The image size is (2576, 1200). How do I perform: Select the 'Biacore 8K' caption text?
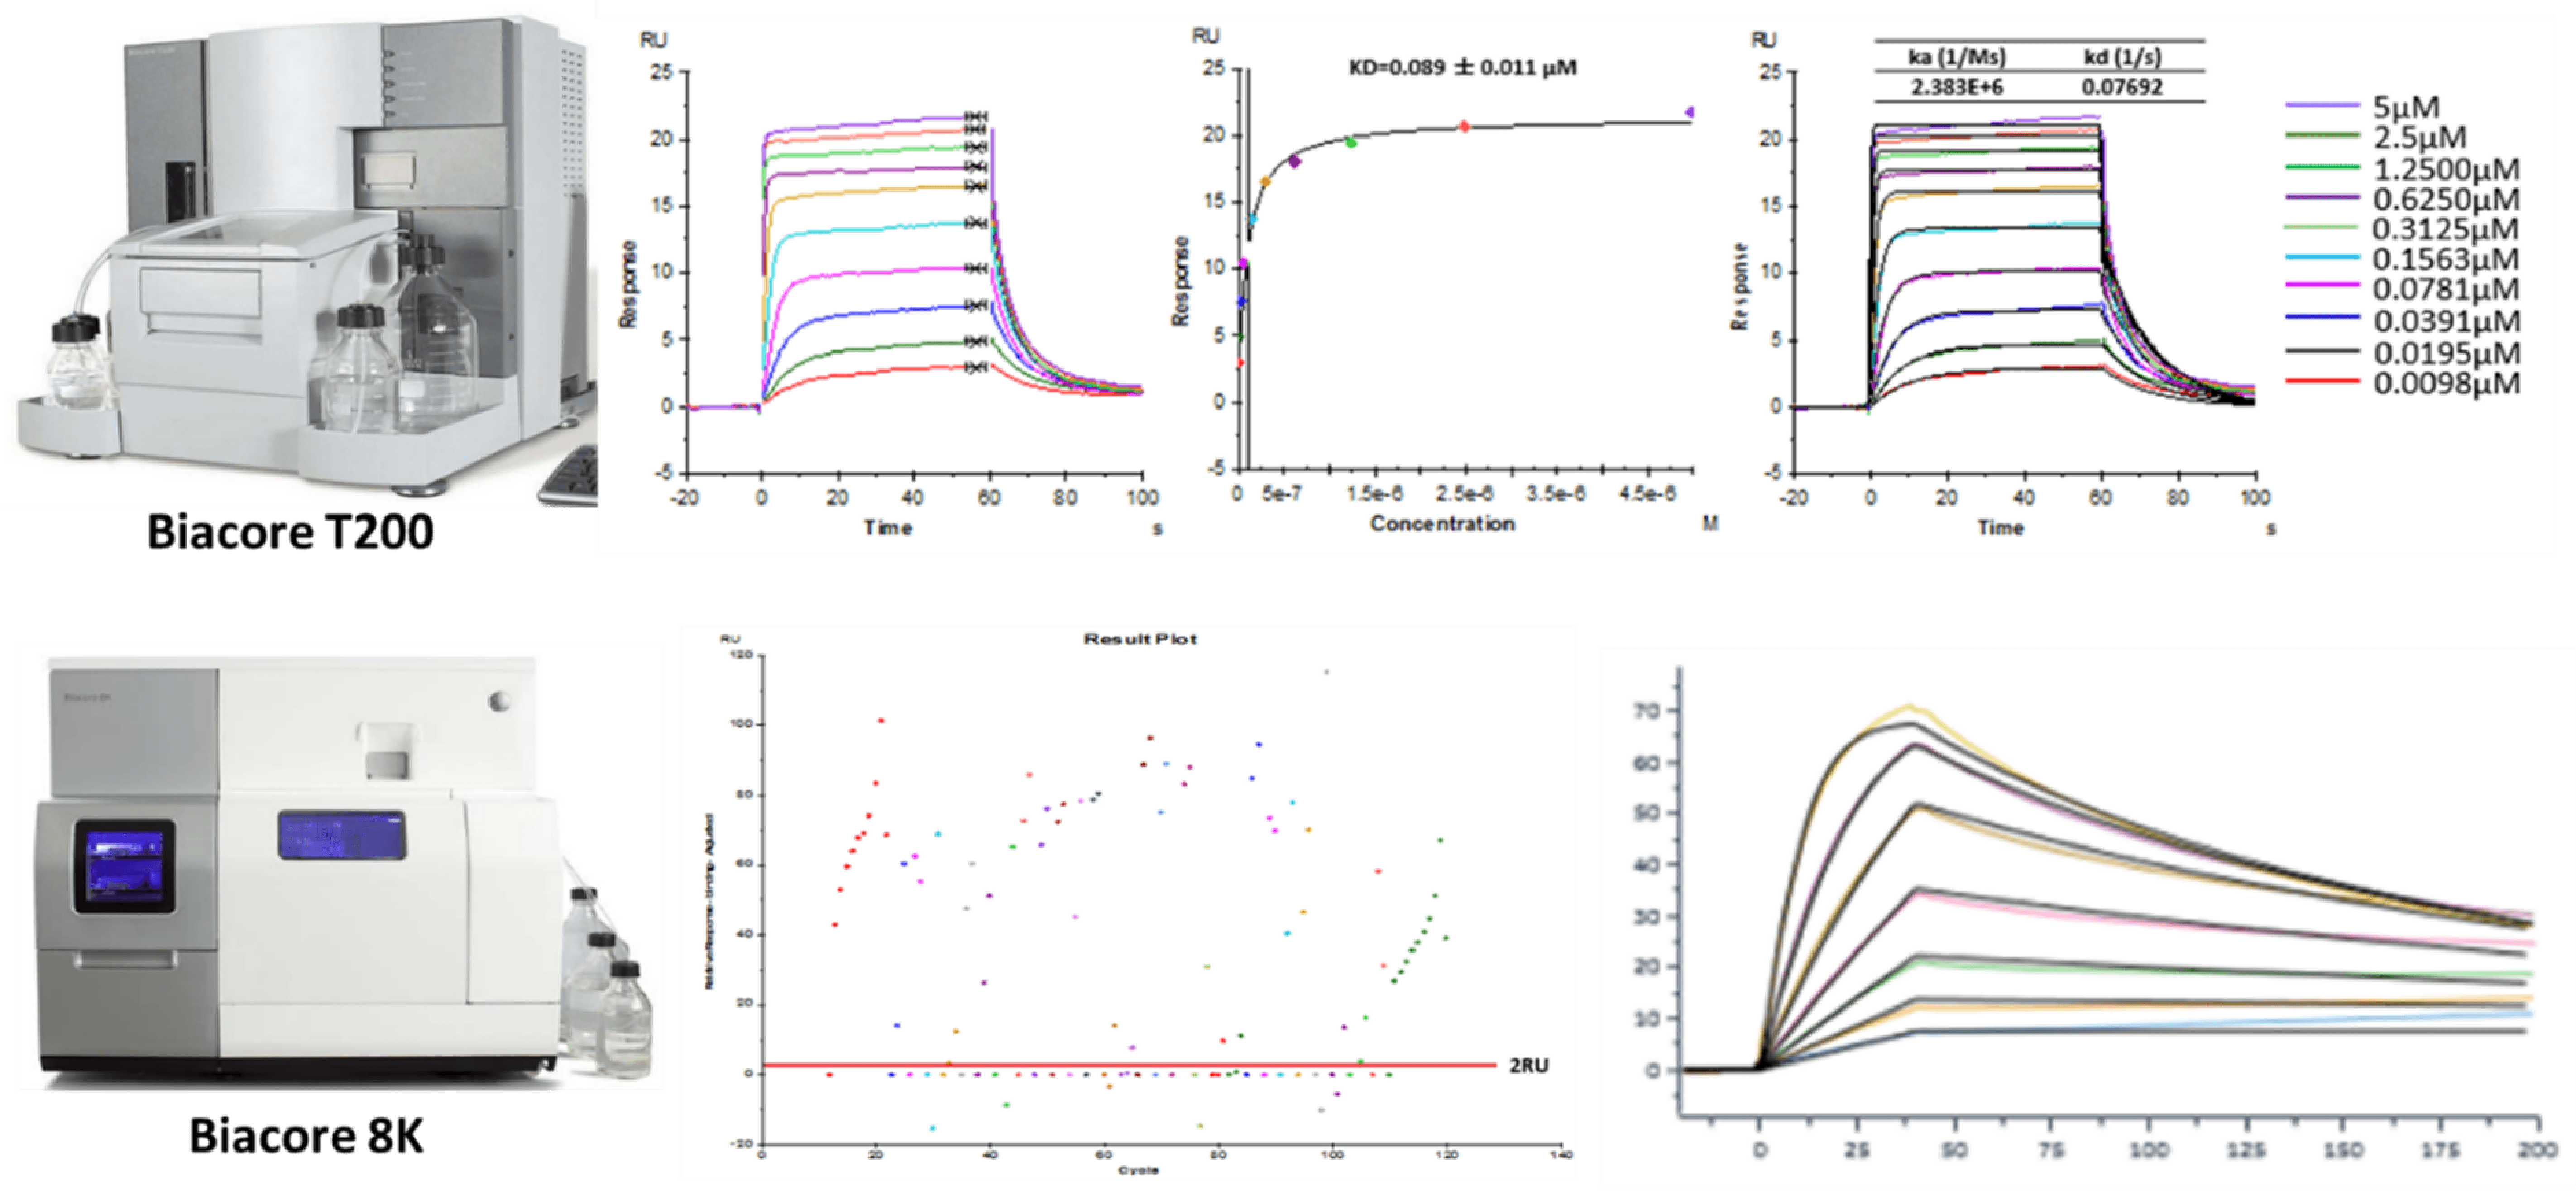coord(306,1136)
